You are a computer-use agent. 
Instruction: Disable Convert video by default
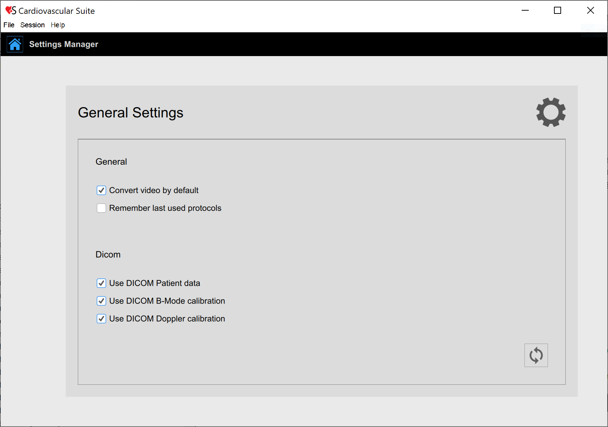pos(101,190)
